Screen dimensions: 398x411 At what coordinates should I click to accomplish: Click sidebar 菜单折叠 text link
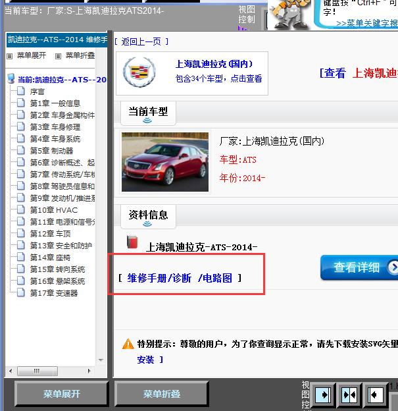(80, 55)
